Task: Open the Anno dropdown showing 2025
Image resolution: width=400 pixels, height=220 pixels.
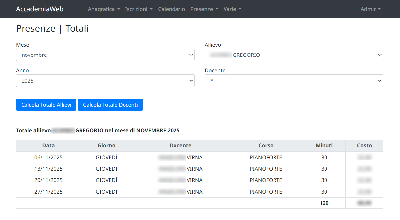Action: point(105,81)
